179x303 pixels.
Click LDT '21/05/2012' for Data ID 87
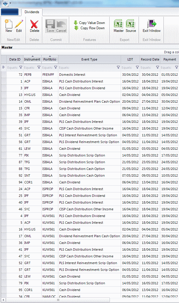point(130,162)
